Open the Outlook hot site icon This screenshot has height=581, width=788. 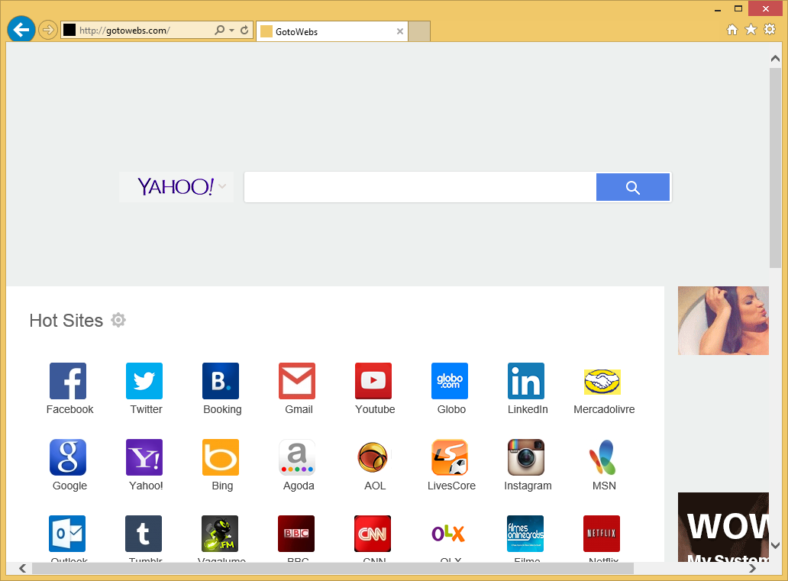[67, 534]
